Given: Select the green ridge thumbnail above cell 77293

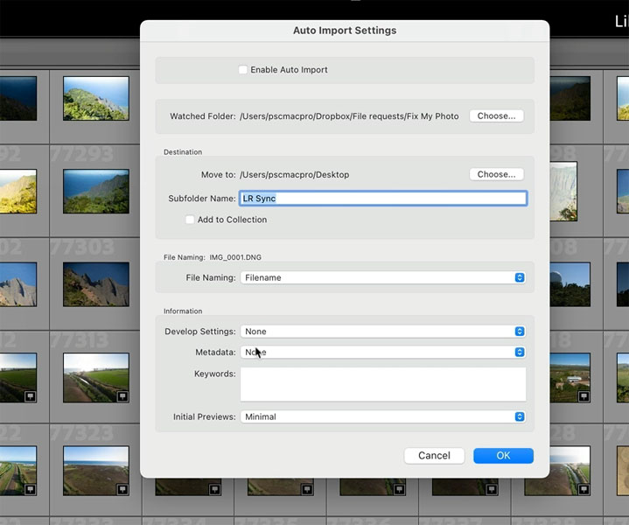Looking at the screenshot, I should click(x=96, y=98).
